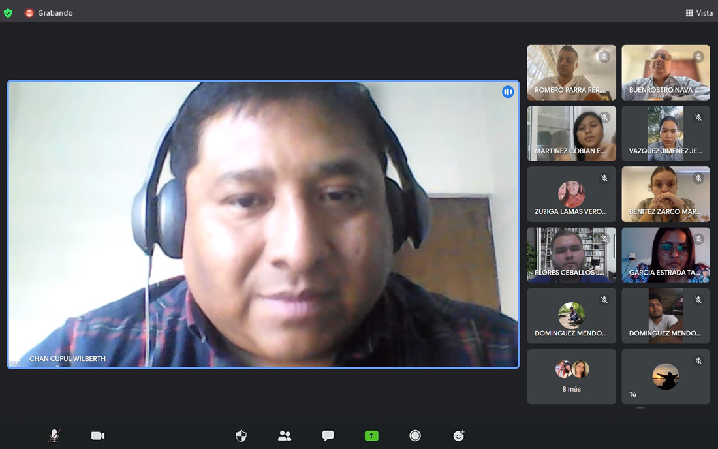This screenshot has width=718, height=449.
Task: Select the MARTINEZ COBIAN E... video thumbnail
Action: [572, 133]
